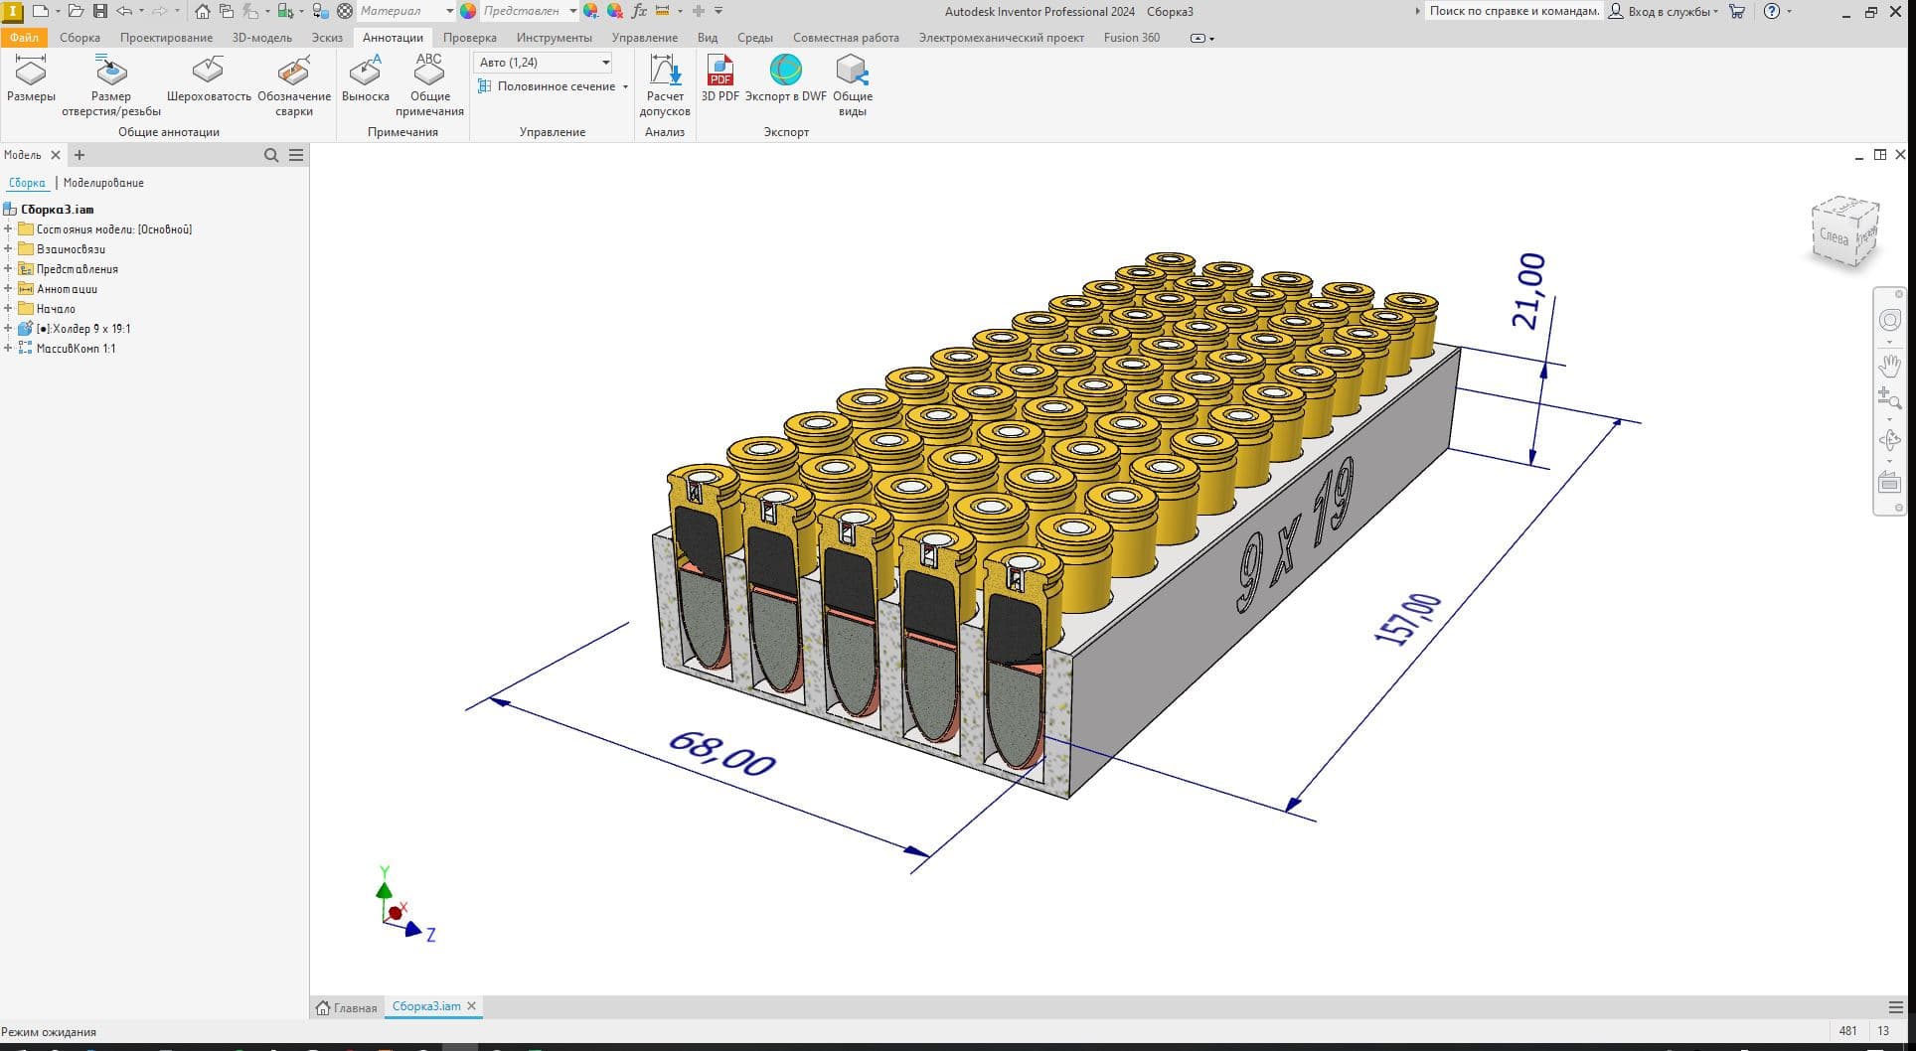Screen dimensions: 1916x1051
Task: Expand the Взаимосвязи folder in browser
Action: [x=10, y=248]
